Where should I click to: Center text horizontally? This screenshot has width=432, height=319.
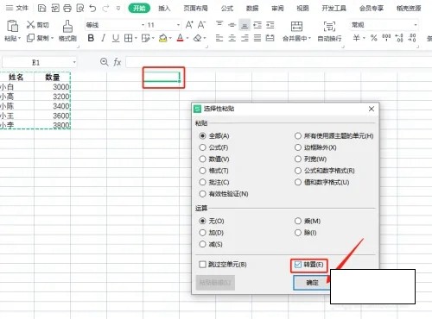click(232, 38)
